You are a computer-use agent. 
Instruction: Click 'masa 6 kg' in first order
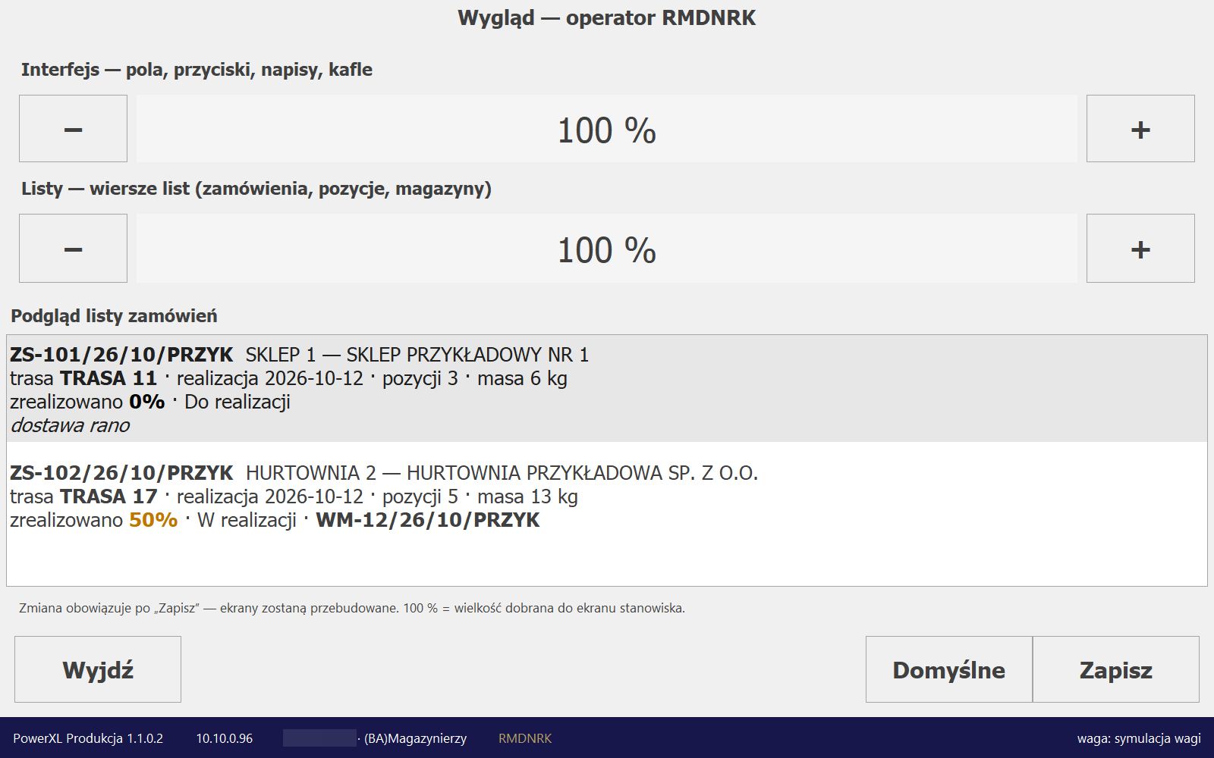click(x=522, y=378)
